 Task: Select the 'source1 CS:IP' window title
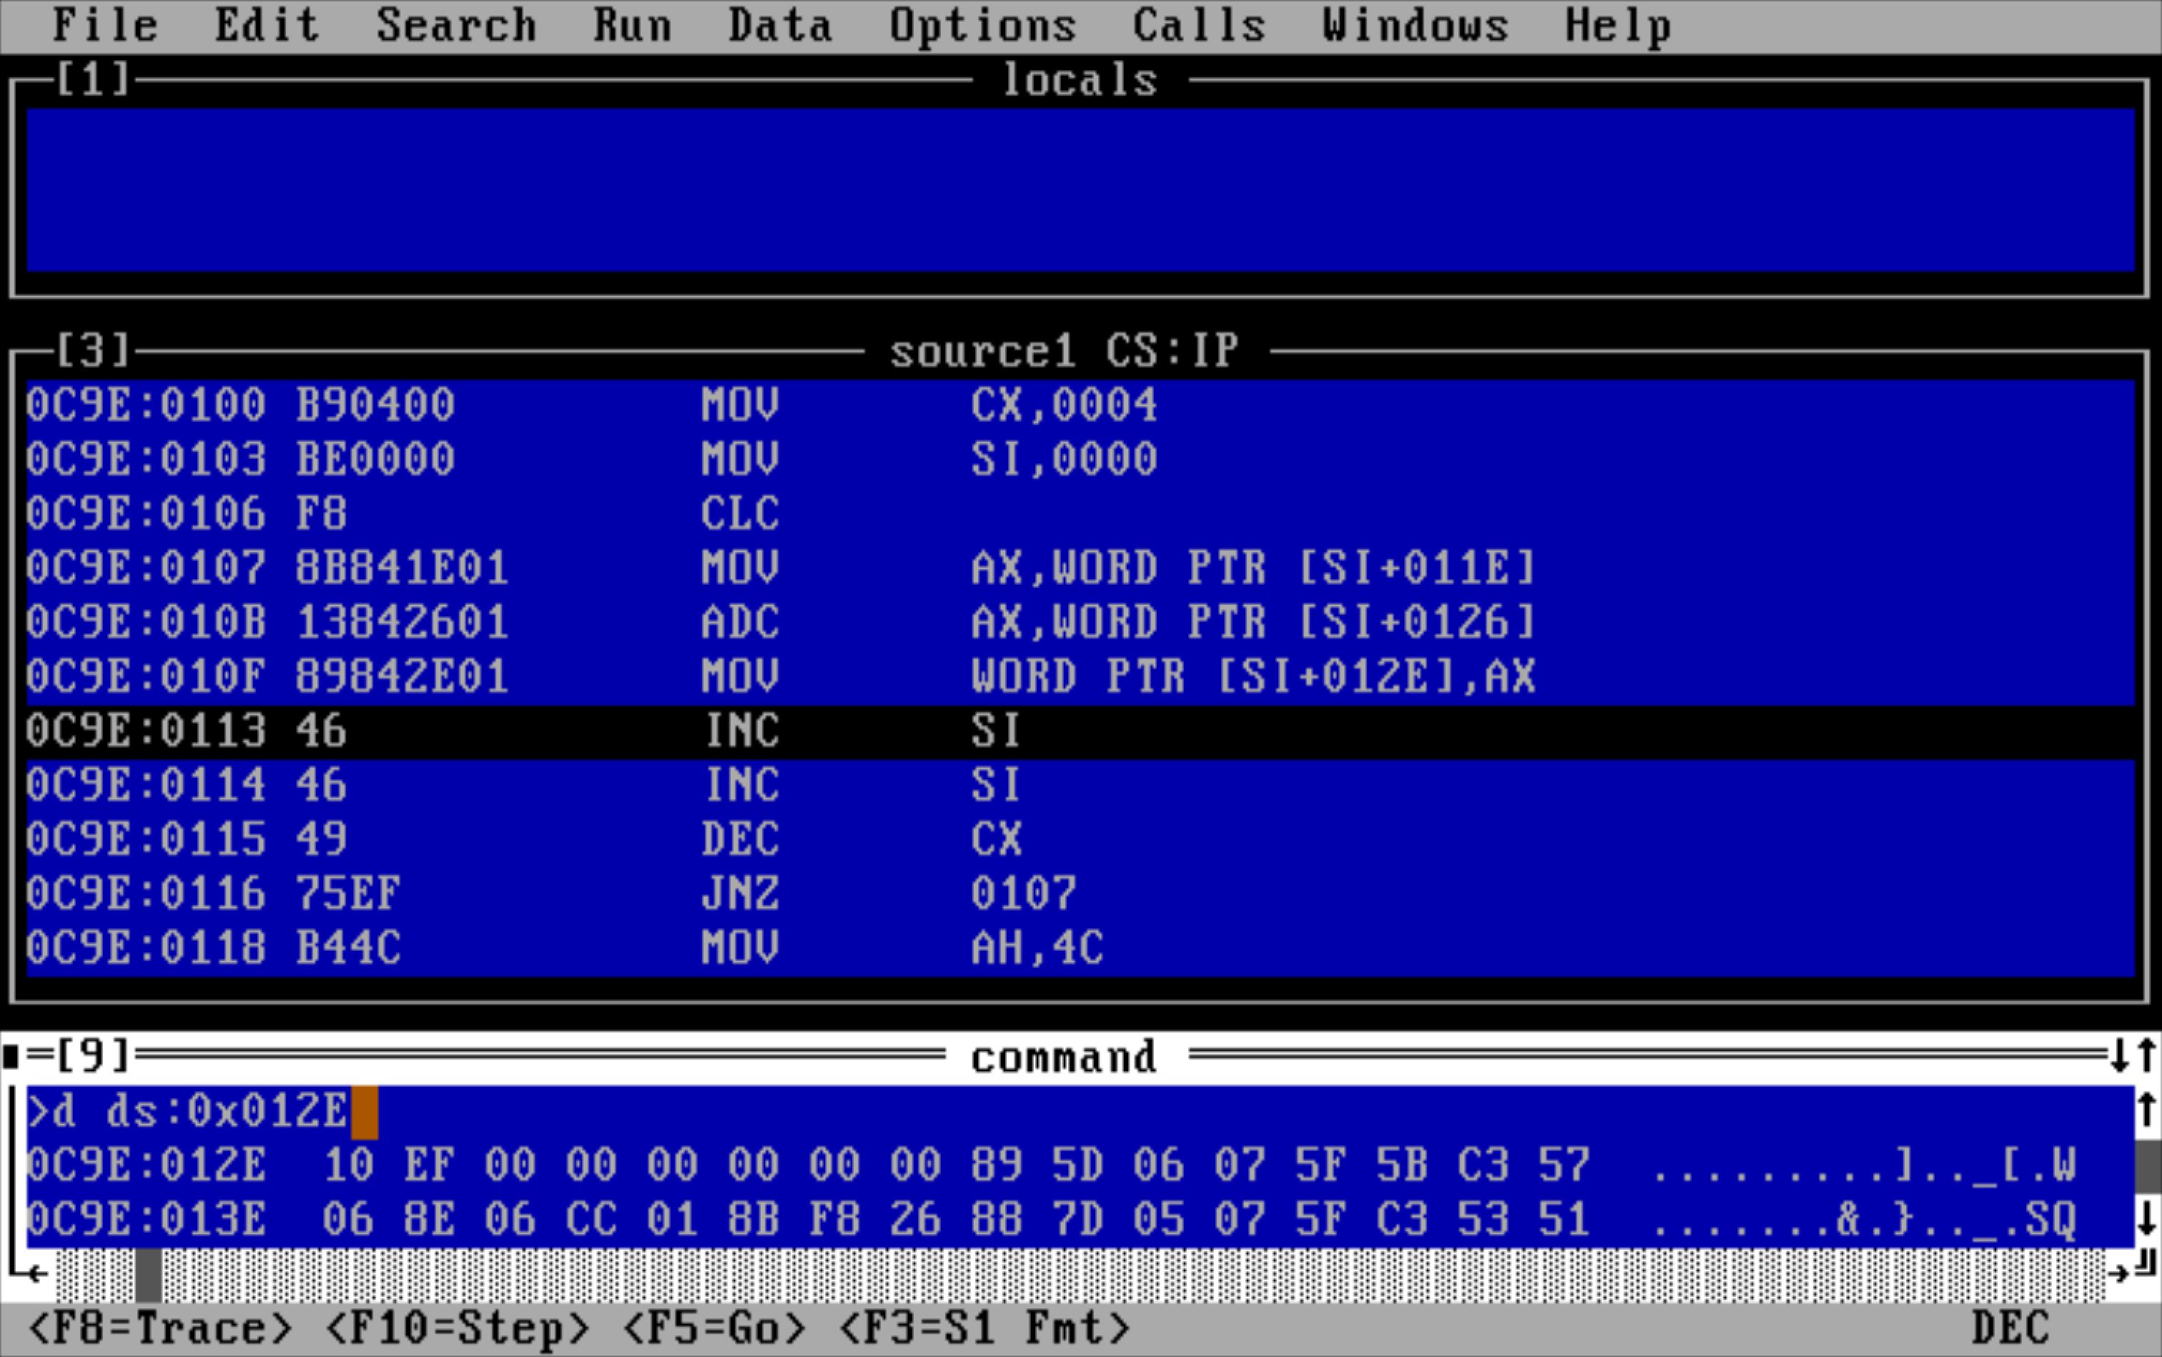tap(1065, 351)
